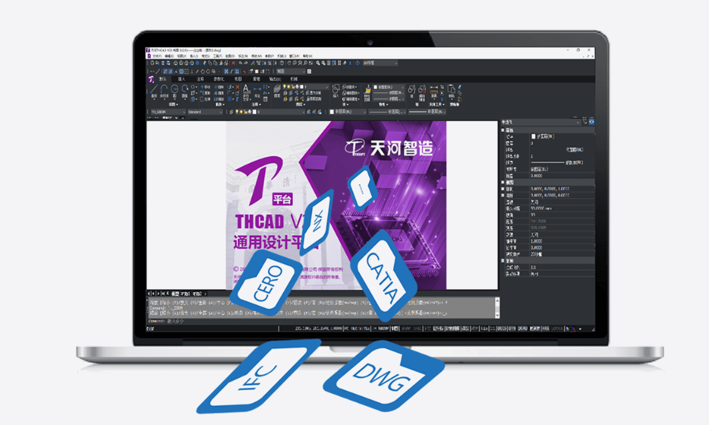The width and height of the screenshot is (709, 425).
Task: Click the grid icon beside toolbar dropdown
Action: 309,71
